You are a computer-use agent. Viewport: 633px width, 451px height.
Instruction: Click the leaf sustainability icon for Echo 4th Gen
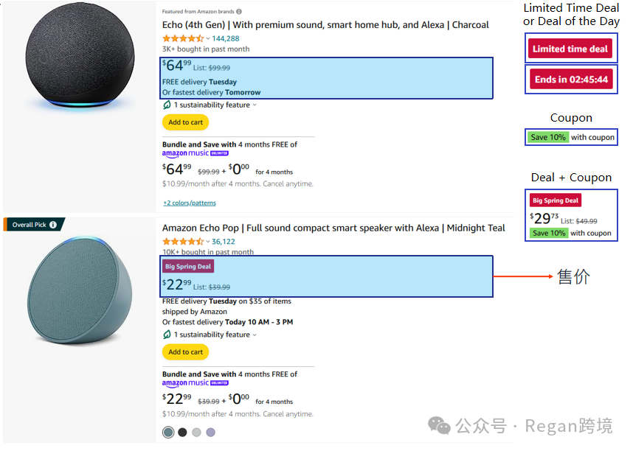[x=167, y=105]
